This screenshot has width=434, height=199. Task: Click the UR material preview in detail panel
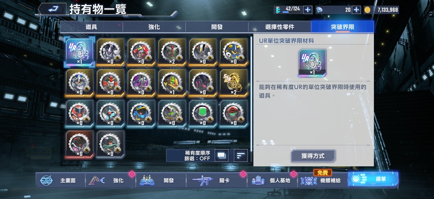pyautogui.click(x=312, y=63)
